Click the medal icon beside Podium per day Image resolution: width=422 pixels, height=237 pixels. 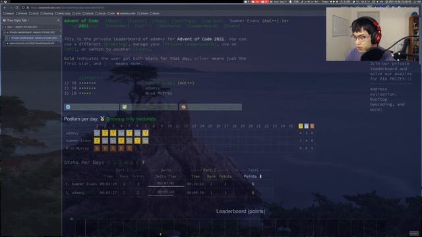click(102, 118)
